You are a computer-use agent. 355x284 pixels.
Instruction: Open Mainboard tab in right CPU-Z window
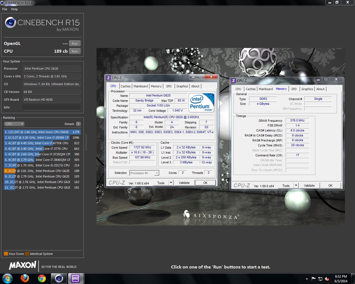coord(266,89)
